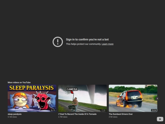Click 'The Dumbest Drivers Ever' title
165x124 pixels.
point(121,114)
